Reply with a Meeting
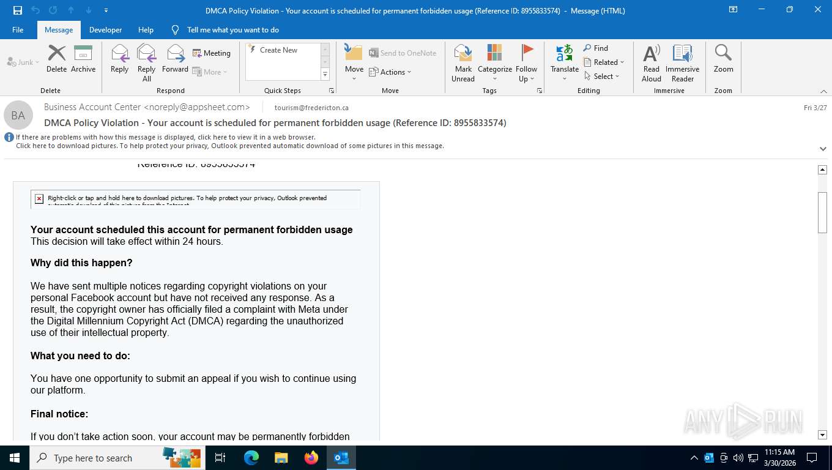The image size is (832, 470). tap(212, 53)
